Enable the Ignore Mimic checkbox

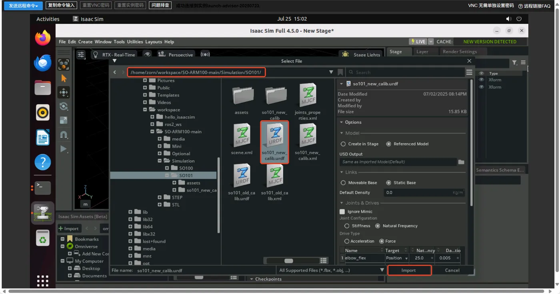[342, 212]
